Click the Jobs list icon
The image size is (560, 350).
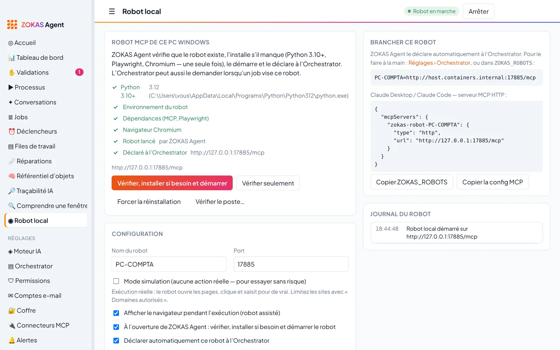click(10, 117)
